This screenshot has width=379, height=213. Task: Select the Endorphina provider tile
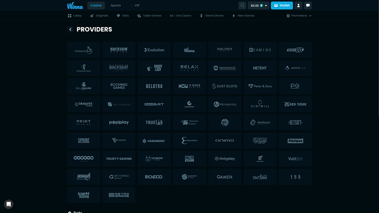(189, 140)
